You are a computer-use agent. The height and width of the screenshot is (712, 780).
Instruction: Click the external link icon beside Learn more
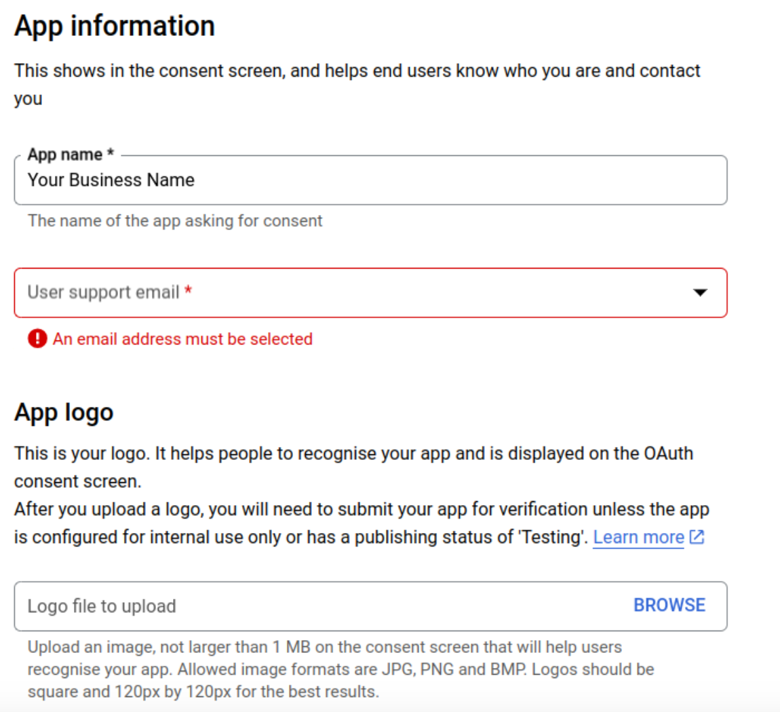pyautogui.click(x=697, y=537)
